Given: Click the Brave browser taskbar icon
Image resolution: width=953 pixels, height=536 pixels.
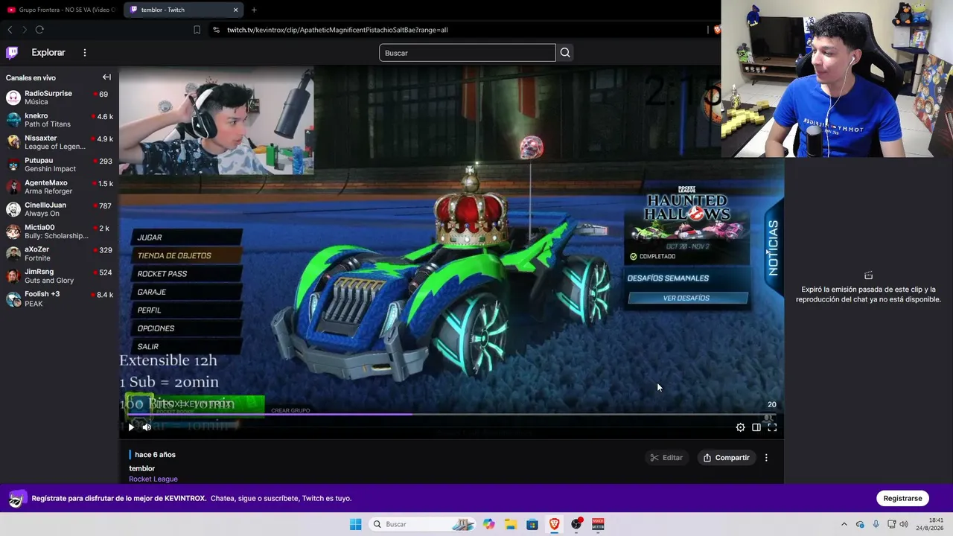Looking at the screenshot, I should (554, 524).
